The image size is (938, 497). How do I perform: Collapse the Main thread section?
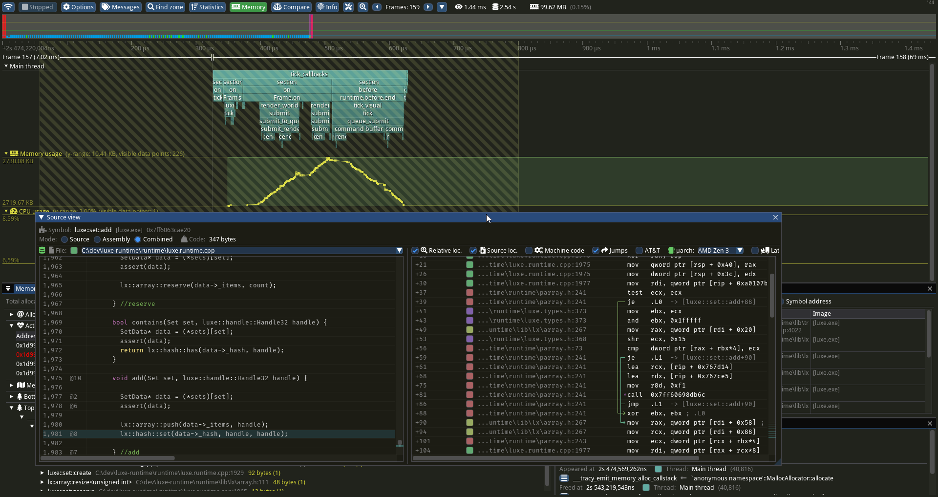(5, 66)
